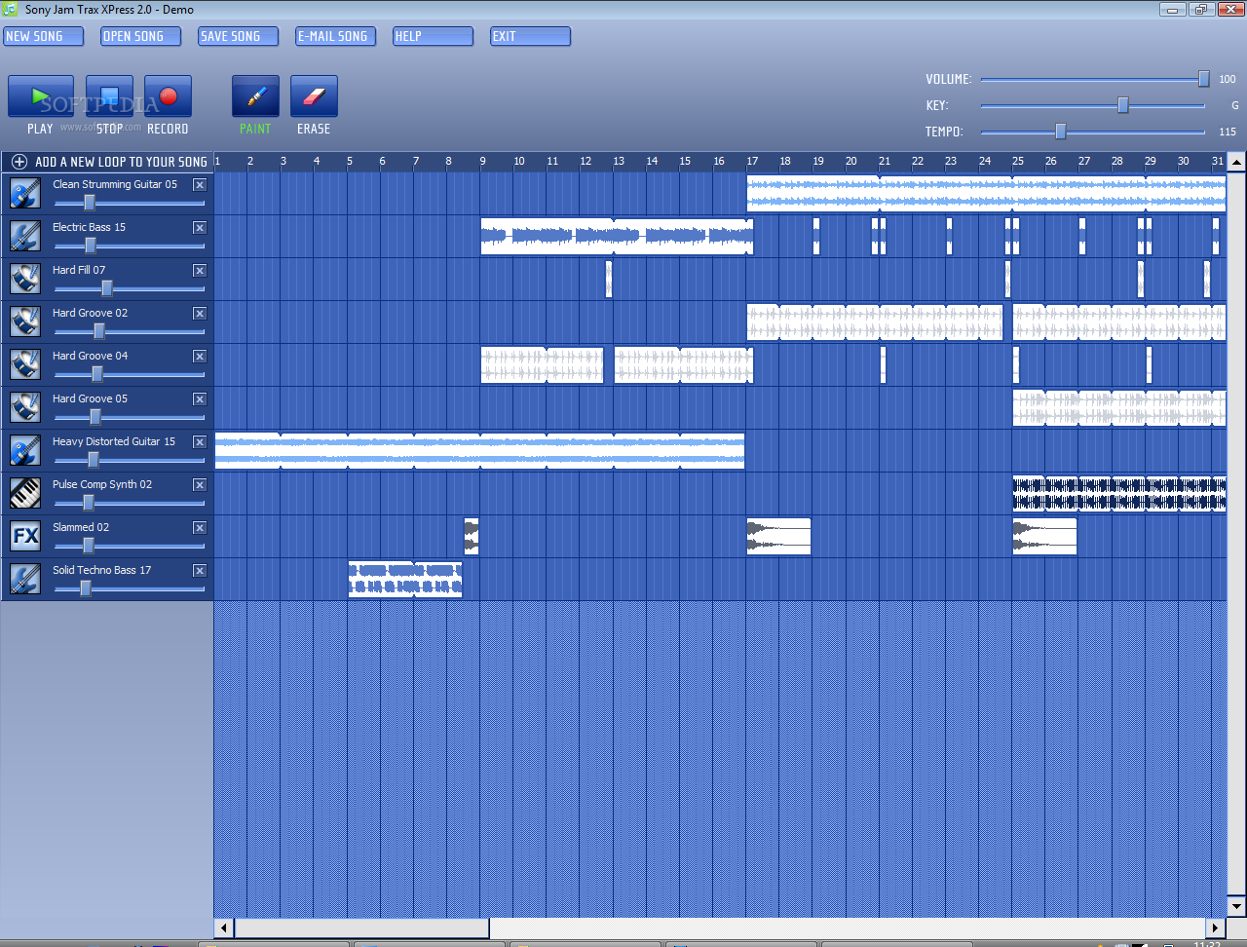This screenshot has width=1247, height=947.
Task: Remove the Clean Strumming Guitar 05 track
Action: (200, 184)
